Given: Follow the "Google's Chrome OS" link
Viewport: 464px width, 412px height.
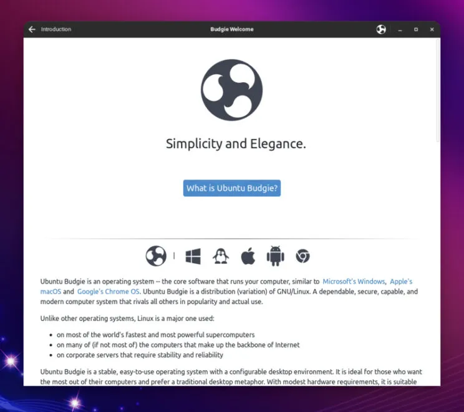Looking at the screenshot, I should (x=109, y=292).
